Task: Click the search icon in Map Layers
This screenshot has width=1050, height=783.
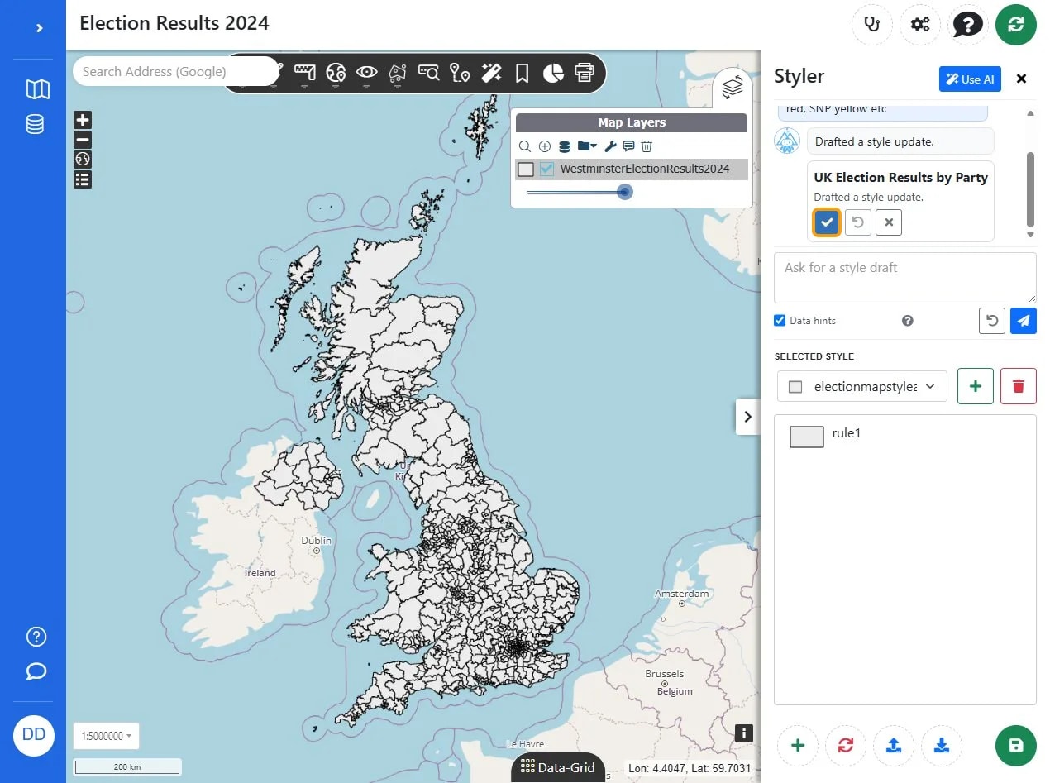Action: point(525,146)
